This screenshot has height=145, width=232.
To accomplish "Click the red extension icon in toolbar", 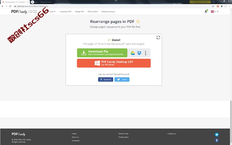I will click(218, 6).
